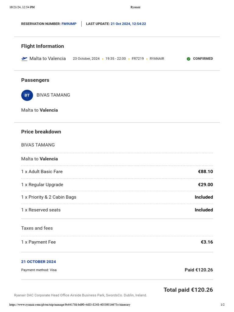Click the flight number FR7219
The width and height of the screenshot is (234, 312).
click(138, 59)
